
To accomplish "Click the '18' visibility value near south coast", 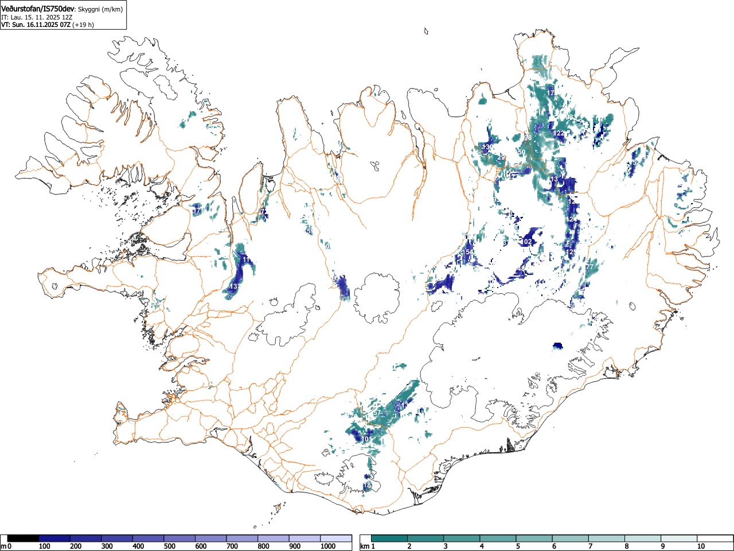I will [368, 486].
